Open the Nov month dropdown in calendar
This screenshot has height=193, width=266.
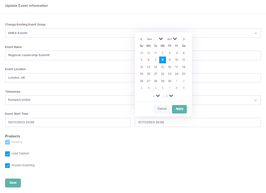(160, 39)
